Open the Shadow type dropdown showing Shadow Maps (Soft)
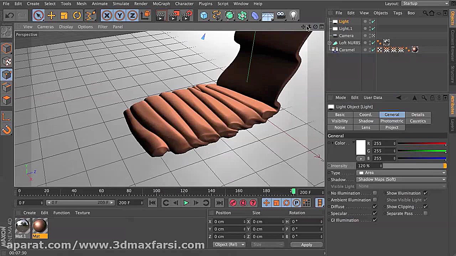 coord(401,179)
